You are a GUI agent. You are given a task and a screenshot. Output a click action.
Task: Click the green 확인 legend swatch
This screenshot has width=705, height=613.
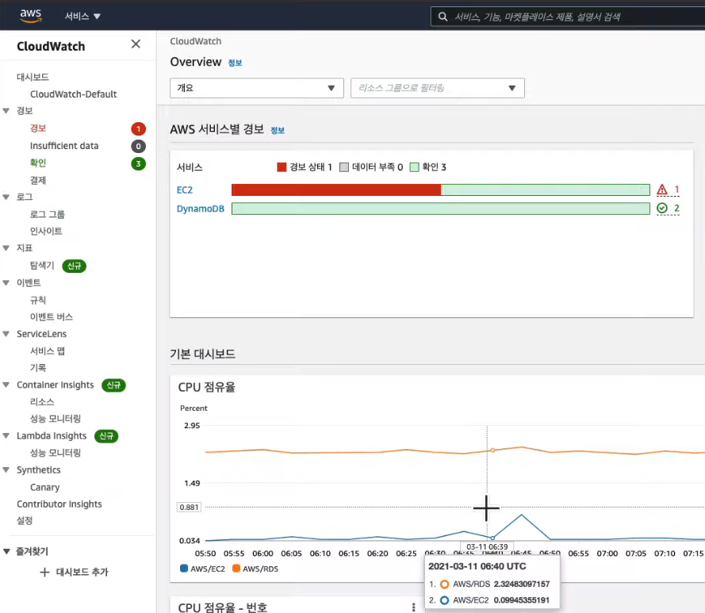click(x=415, y=167)
